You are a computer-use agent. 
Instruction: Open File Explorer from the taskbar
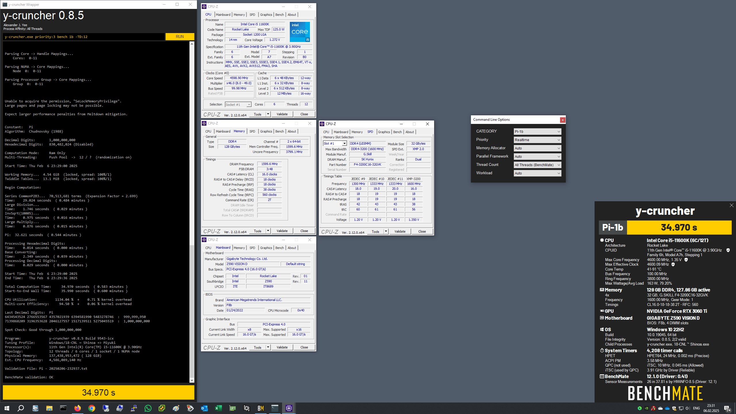click(49, 408)
